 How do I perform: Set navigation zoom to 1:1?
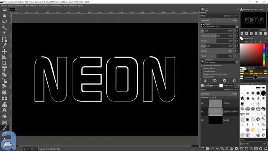click(x=251, y=34)
